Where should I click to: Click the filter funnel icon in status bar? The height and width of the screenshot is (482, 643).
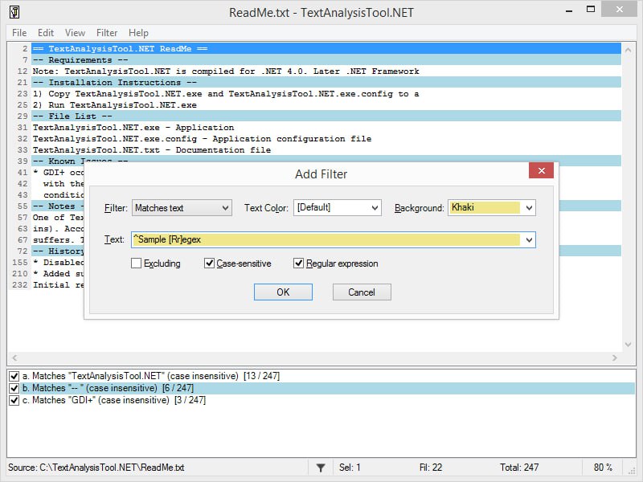click(320, 468)
